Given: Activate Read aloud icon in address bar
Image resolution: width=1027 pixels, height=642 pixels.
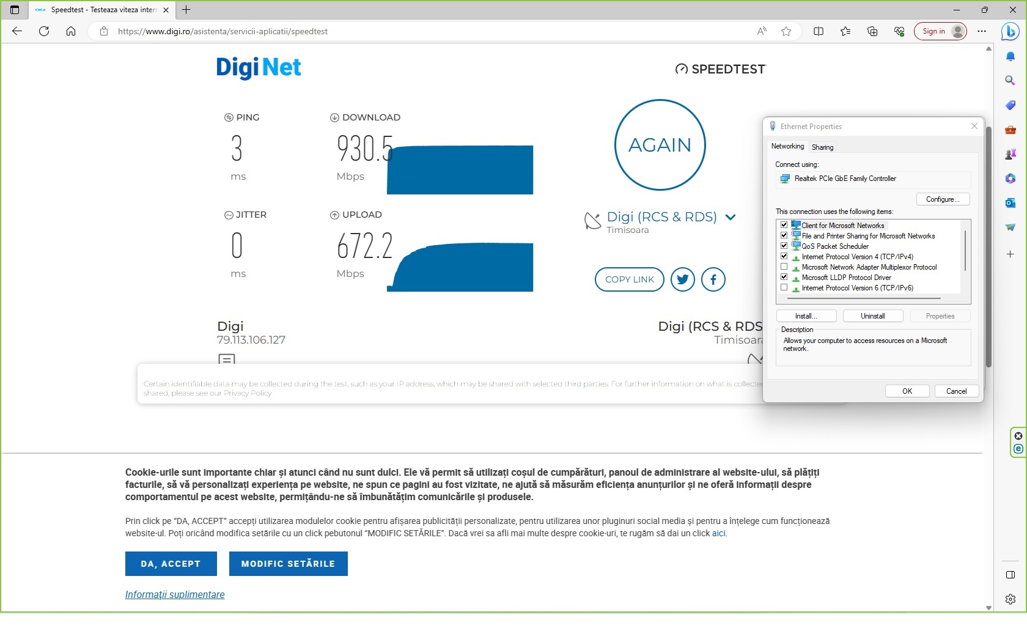Looking at the screenshot, I should pyautogui.click(x=762, y=31).
